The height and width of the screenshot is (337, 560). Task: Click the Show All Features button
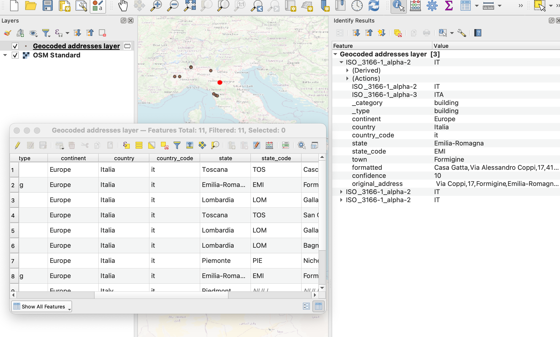(x=41, y=307)
